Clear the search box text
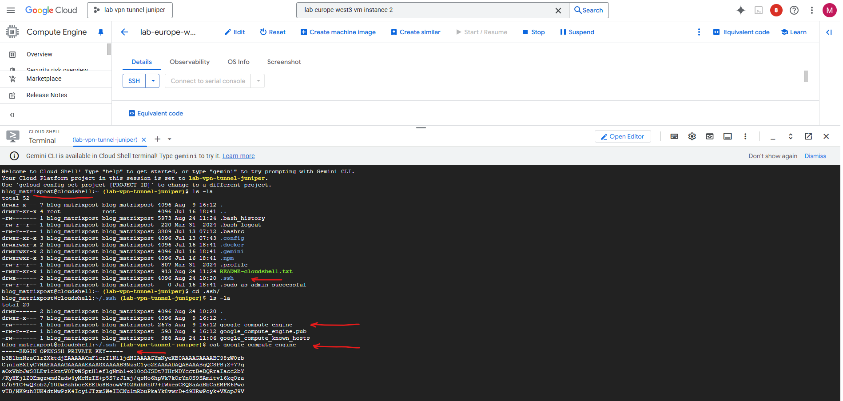843x401 pixels. 558,10
